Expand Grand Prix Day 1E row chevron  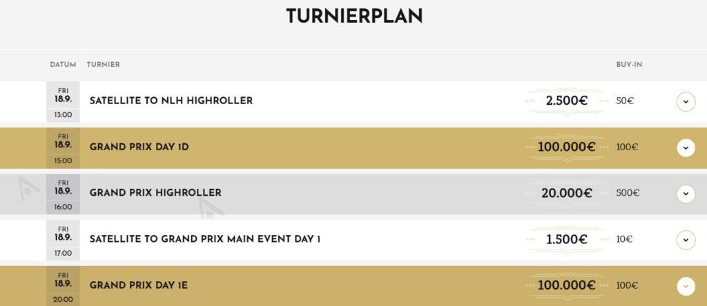pyautogui.click(x=686, y=286)
